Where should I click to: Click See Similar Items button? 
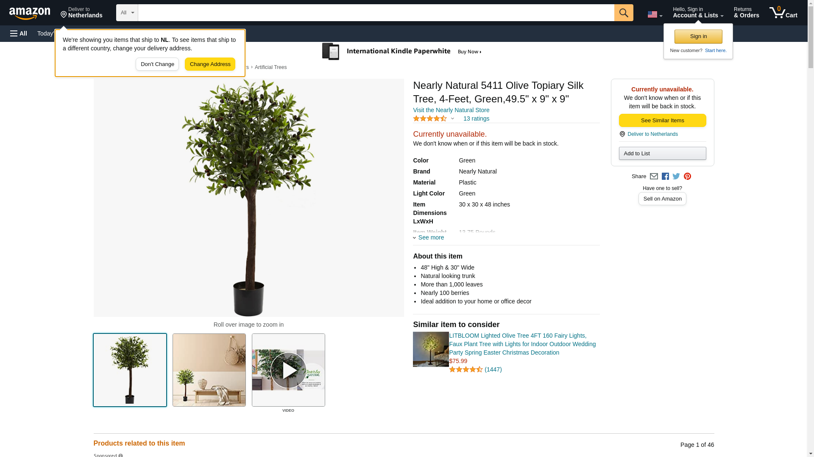click(662, 121)
